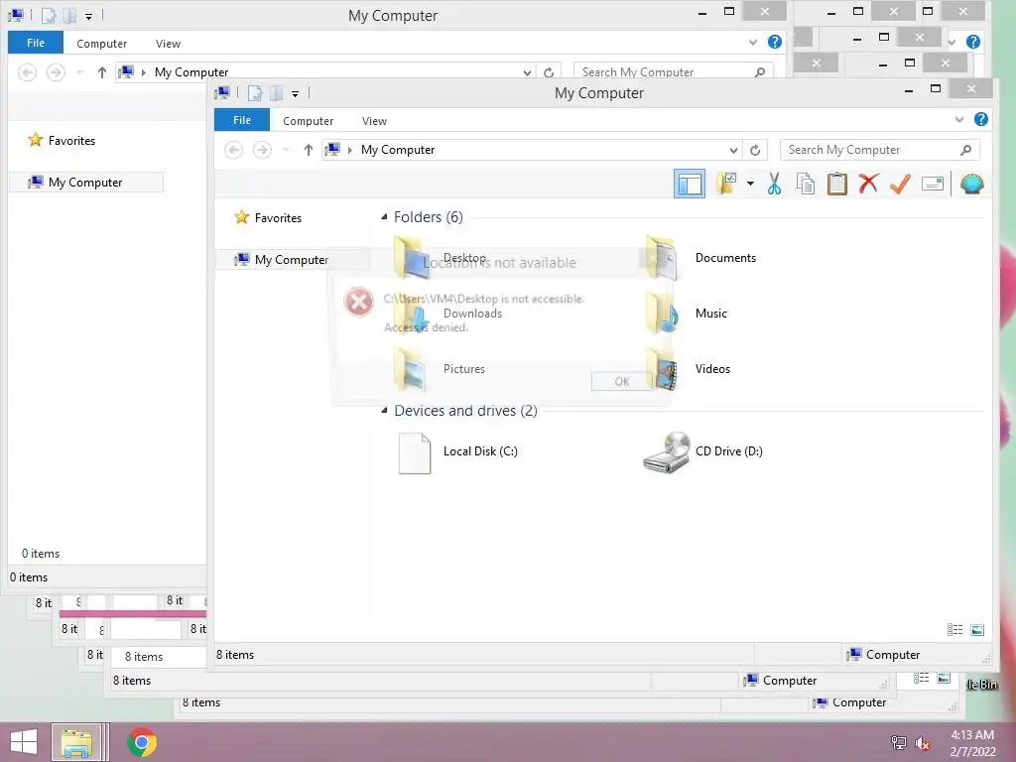Open File Explorer from taskbar
The height and width of the screenshot is (762, 1016).
(76, 742)
